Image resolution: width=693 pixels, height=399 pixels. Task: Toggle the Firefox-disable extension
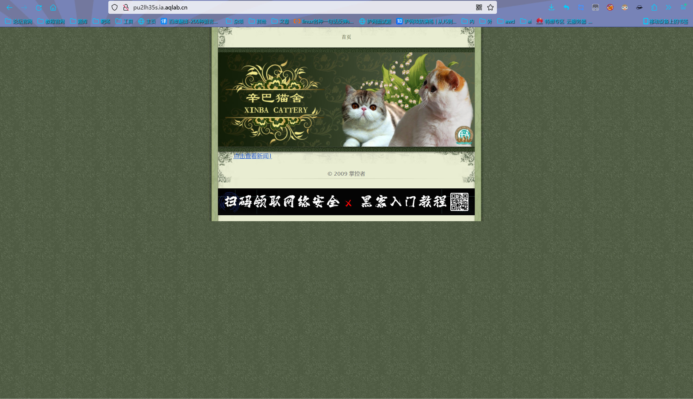pos(610,7)
